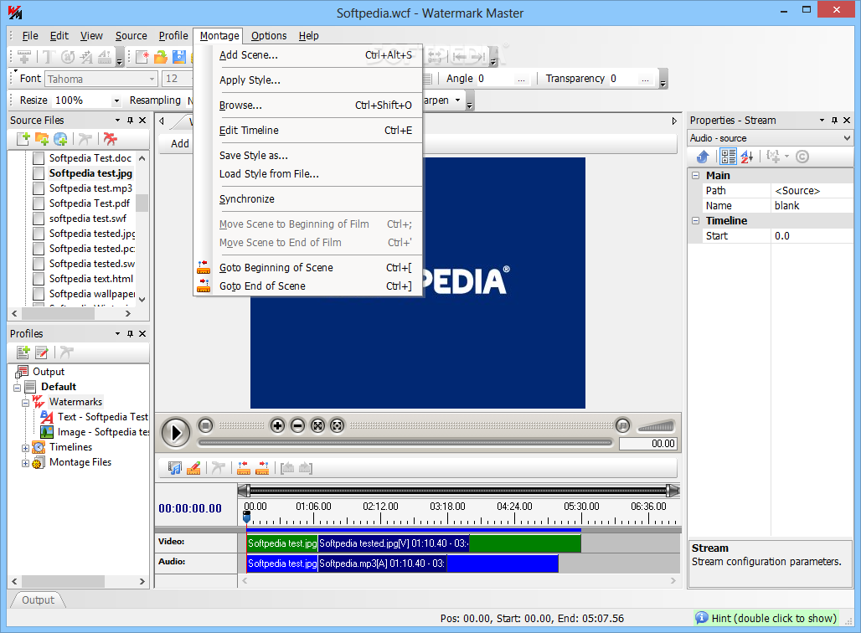Click the hint info icon in status bar
Viewport: 861px width, 633px height.
(x=701, y=618)
